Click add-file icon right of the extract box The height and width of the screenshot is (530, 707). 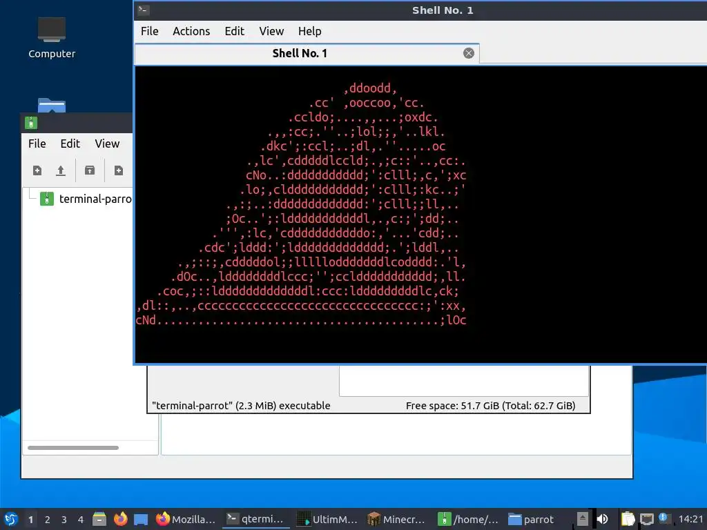(x=119, y=170)
